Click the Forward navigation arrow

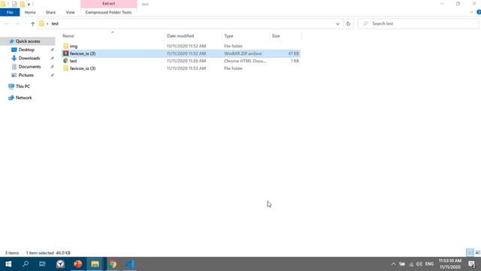click(x=17, y=23)
